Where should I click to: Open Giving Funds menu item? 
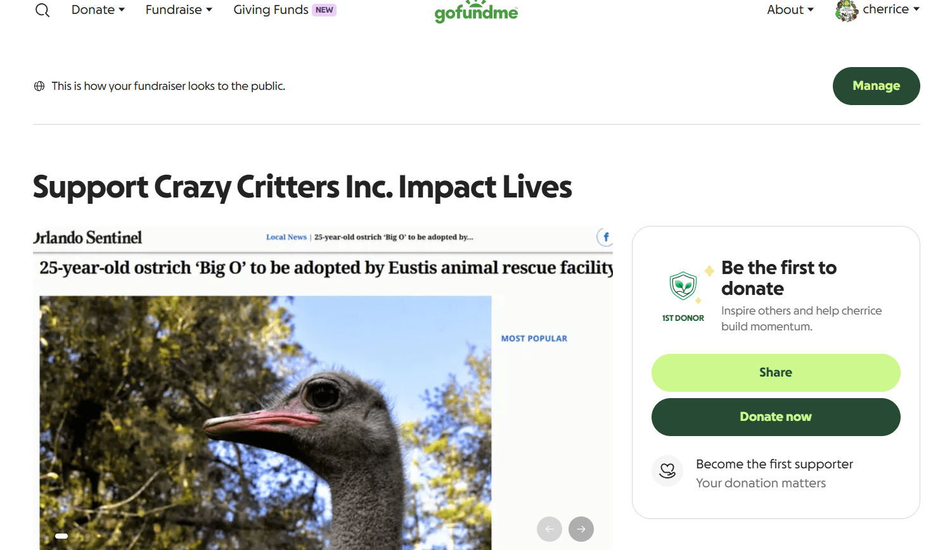pyautogui.click(x=271, y=10)
